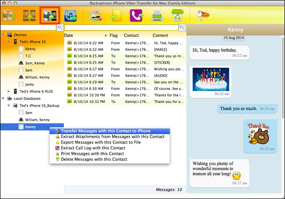This screenshot has width=285, height=199.
Task: Click the extract call log phone icon
Action: pyautogui.click(x=136, y=16)
